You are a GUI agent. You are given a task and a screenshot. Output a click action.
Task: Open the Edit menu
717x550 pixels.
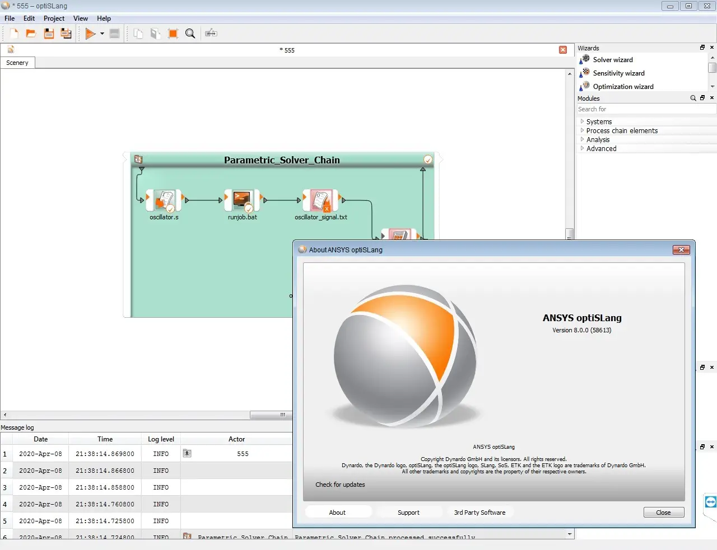pyautogui.click(x=29, y=18)
